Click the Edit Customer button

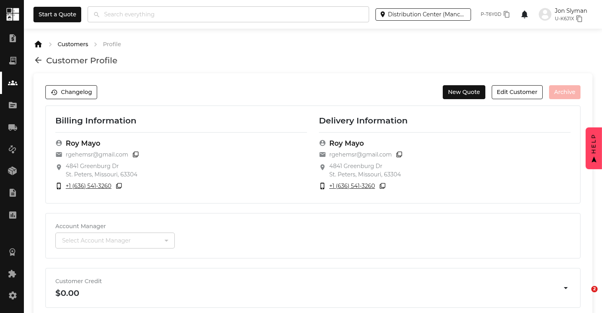517,92
